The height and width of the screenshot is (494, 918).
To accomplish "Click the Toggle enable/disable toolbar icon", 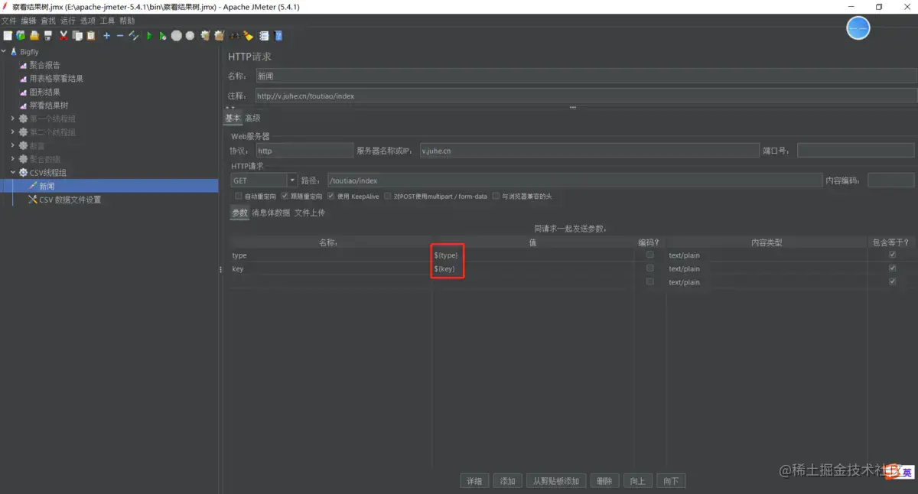I will (134, 35).
